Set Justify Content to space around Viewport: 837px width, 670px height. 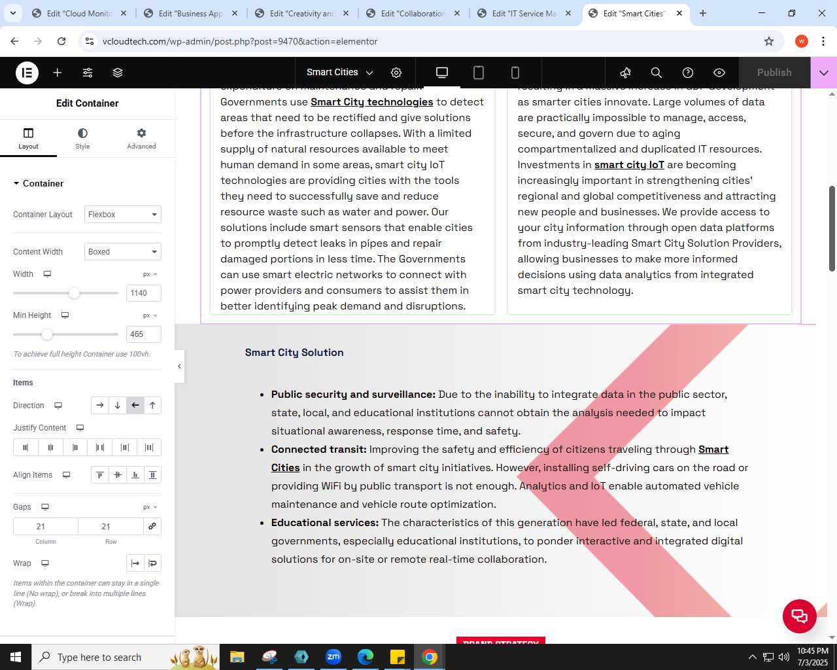coord(124,448)
